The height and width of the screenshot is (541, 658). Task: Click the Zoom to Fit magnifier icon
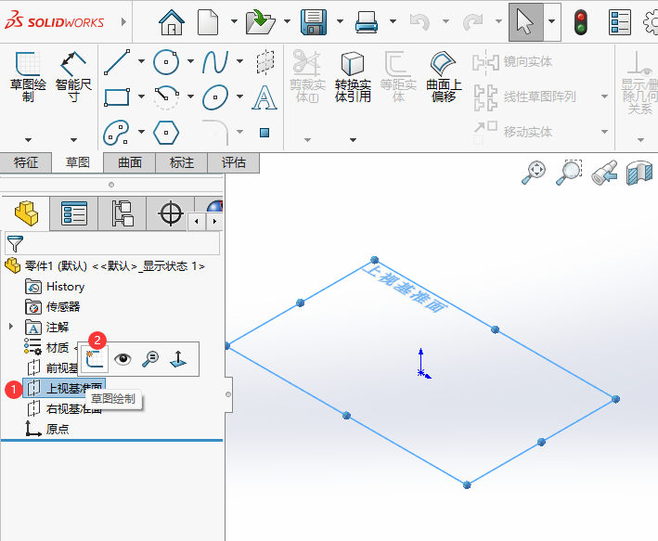(535, 172)
